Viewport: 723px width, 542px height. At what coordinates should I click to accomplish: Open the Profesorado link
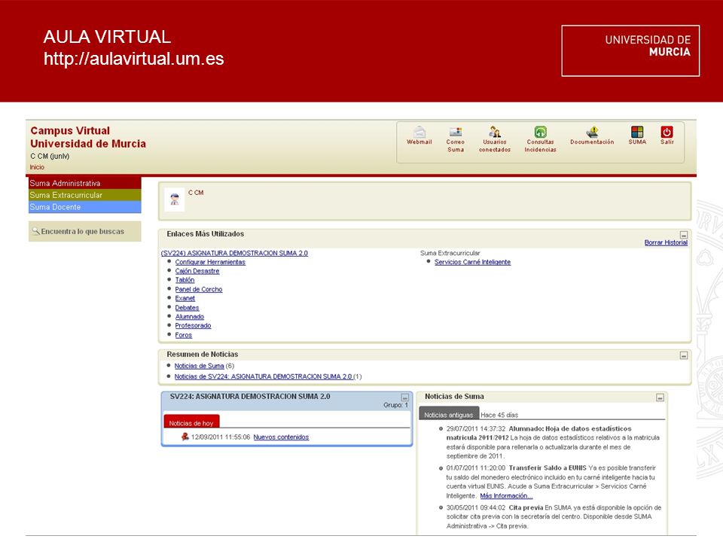(x=194, y=325)
